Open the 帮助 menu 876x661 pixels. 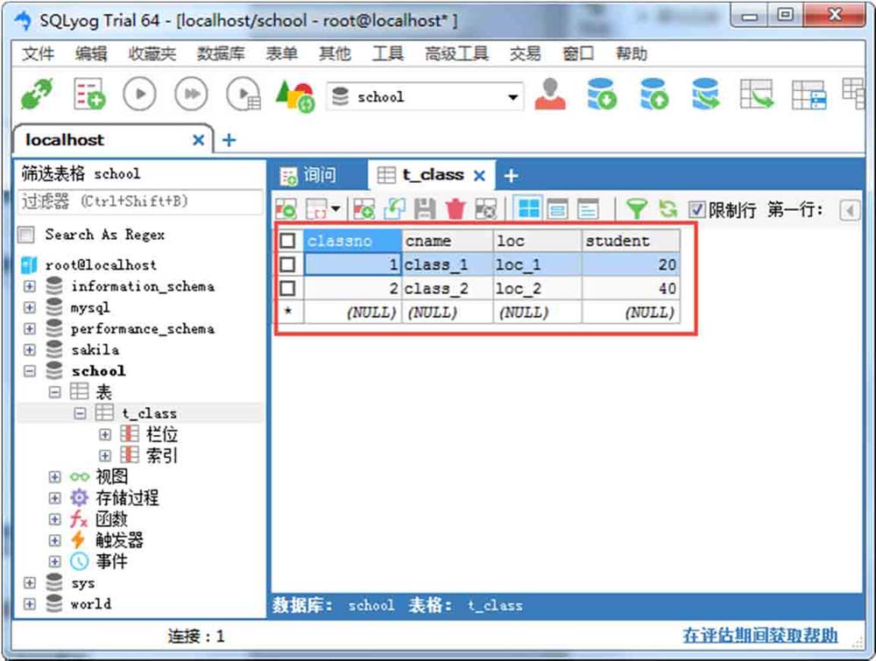[632, 53]
